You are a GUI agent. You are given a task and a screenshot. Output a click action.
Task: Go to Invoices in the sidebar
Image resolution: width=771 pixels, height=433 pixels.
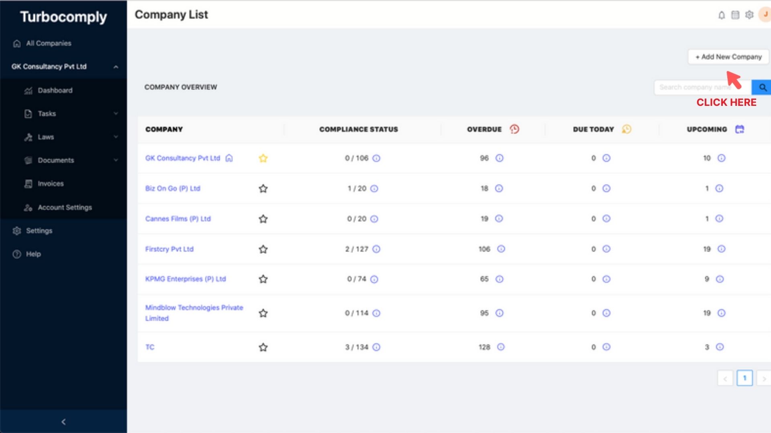click(51, 184)
